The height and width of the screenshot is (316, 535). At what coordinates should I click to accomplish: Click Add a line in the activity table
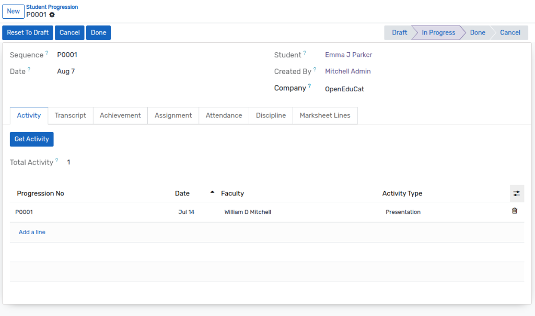click(32, 232)
